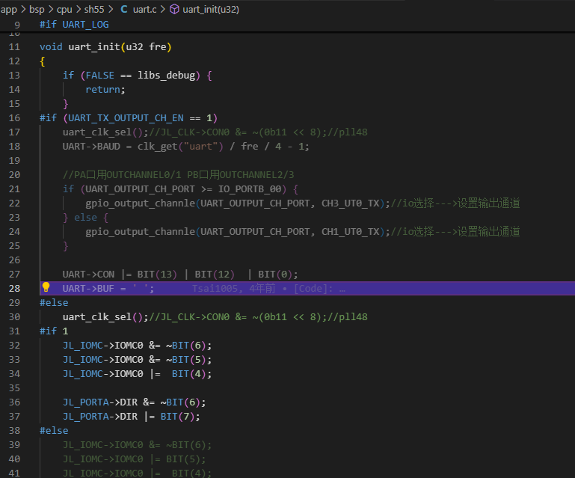
Task: Click line number 11 in the gutter
Action: [14, 47]
